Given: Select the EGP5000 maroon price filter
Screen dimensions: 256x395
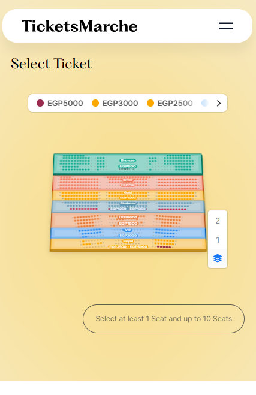Looking at the screenshot, I should tap(60, 103).
